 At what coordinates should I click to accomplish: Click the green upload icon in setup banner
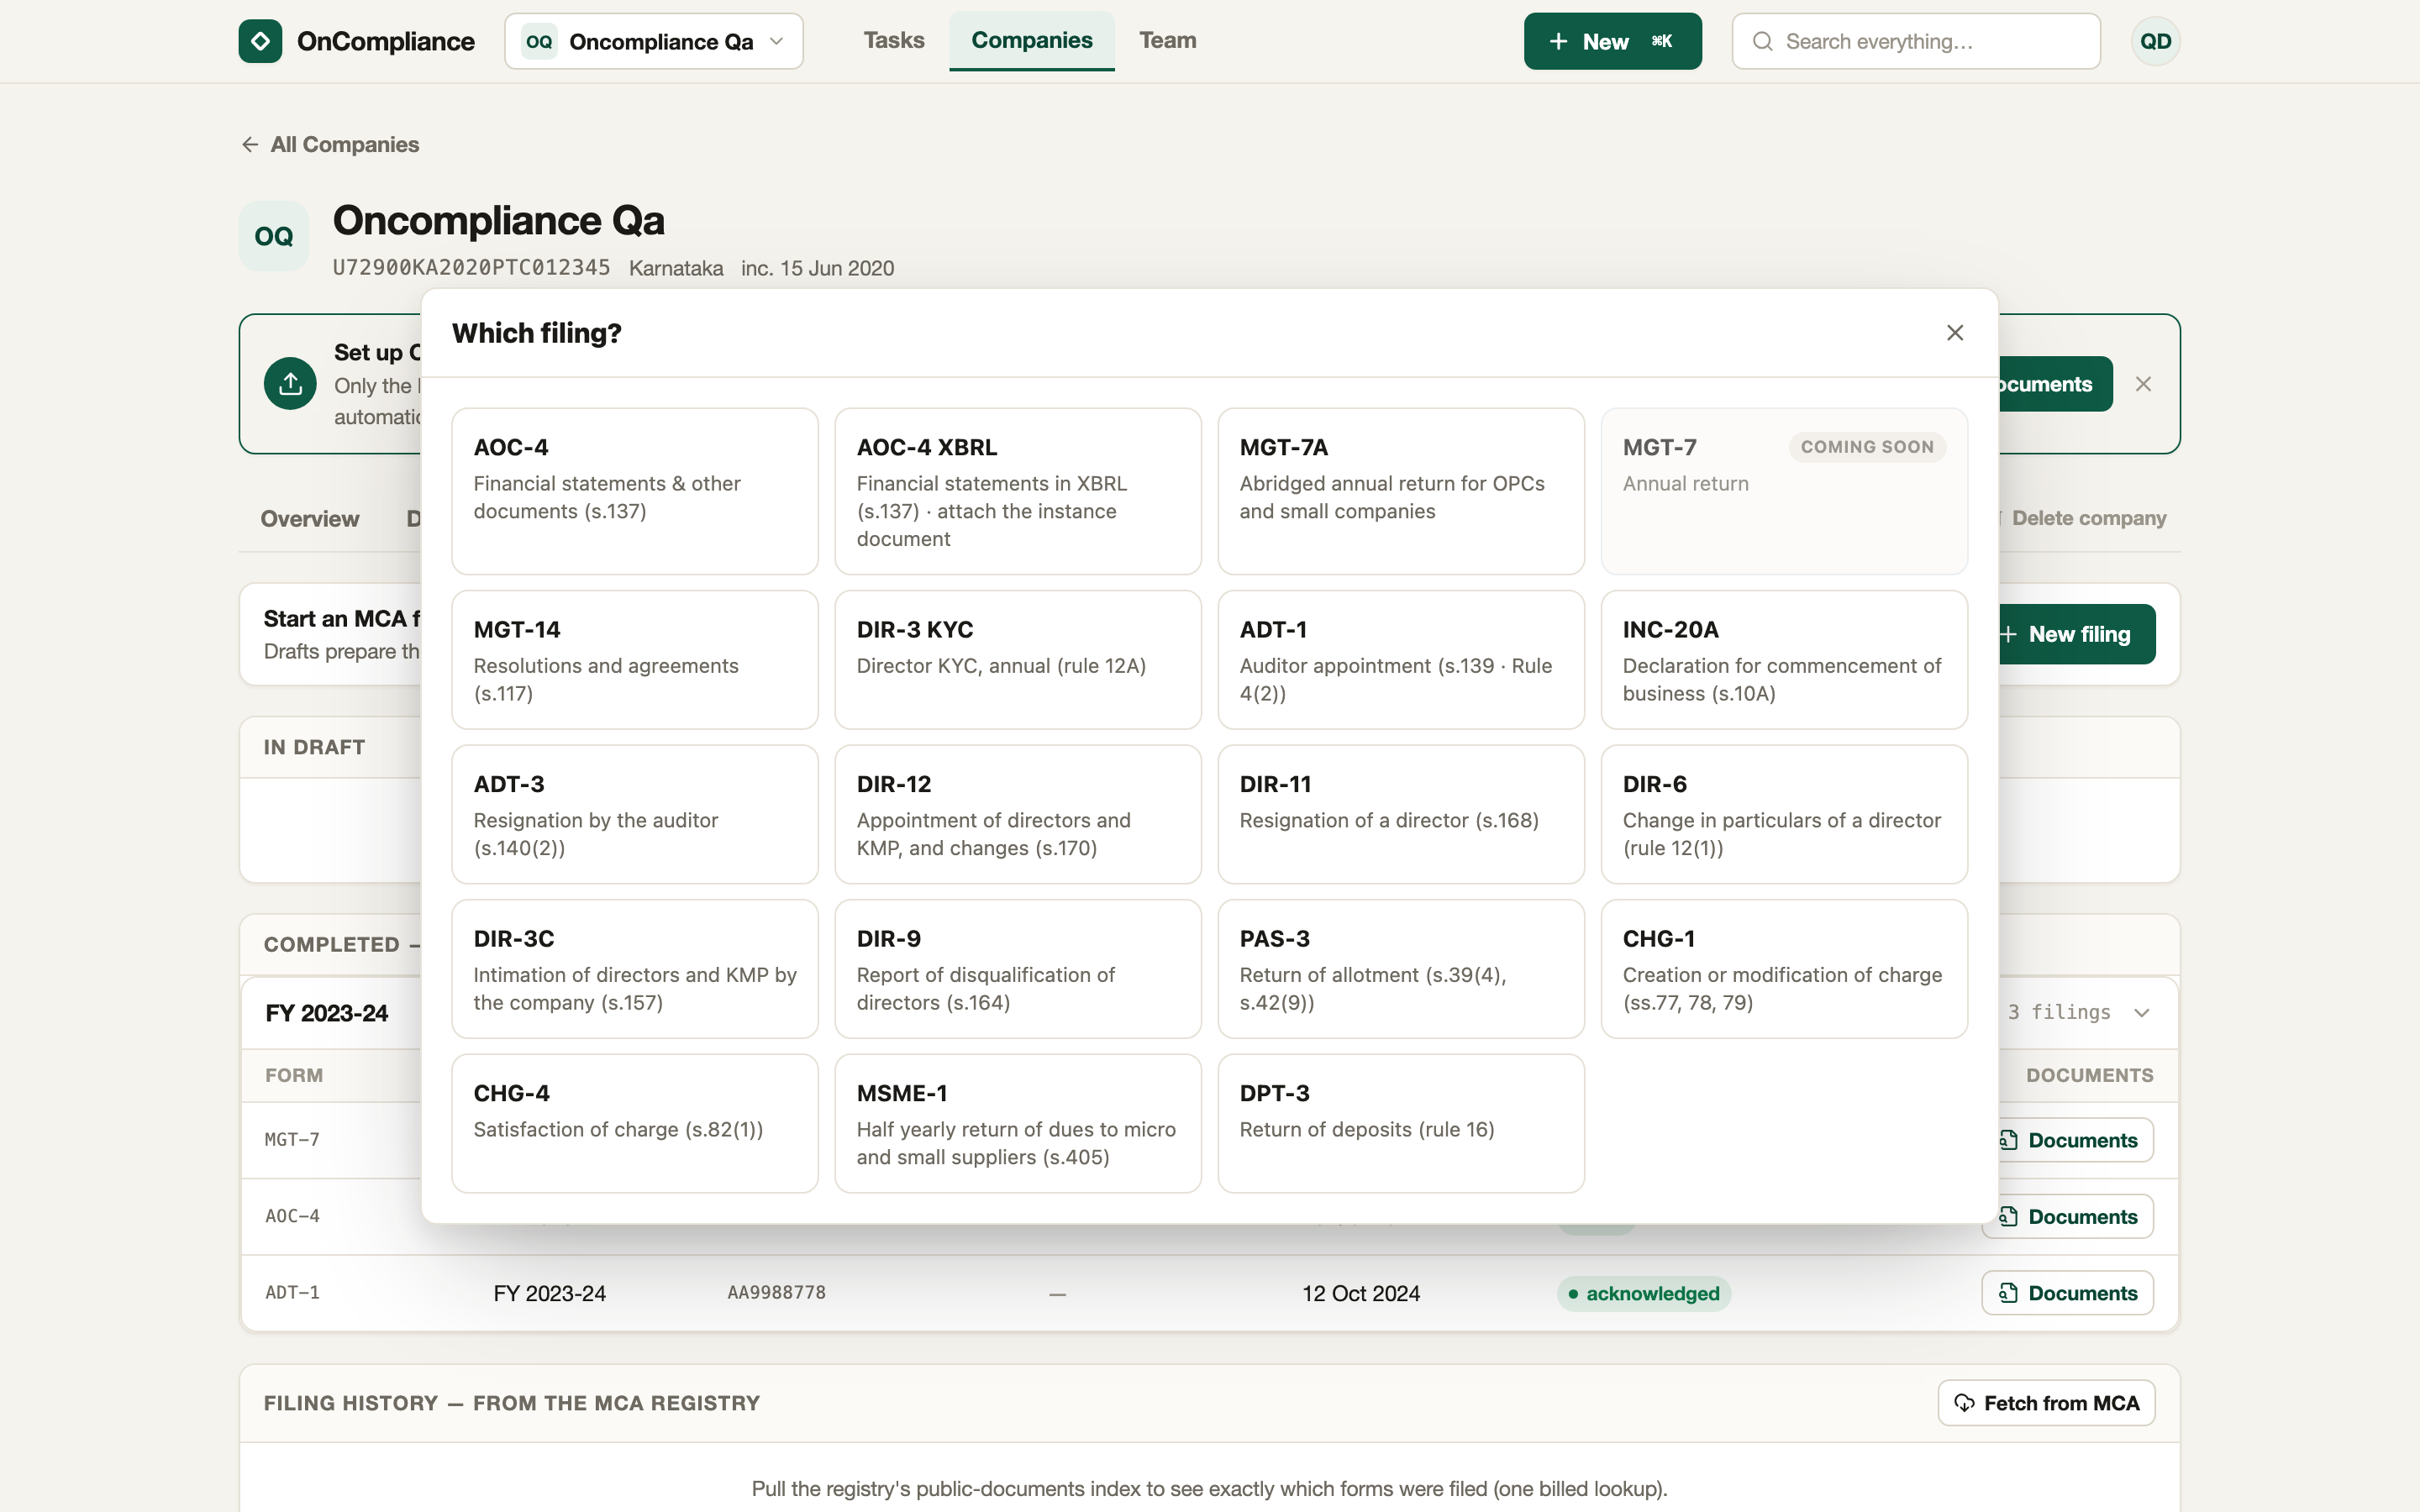(x=290, y=384)
